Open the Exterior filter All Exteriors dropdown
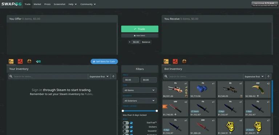Viewport: 279px width, 135px height. tap(139, 101)
